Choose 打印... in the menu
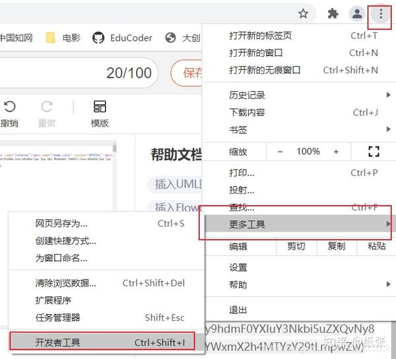This screenshot has width=396, height=359. pyautogui.click(x=299, y=173)
